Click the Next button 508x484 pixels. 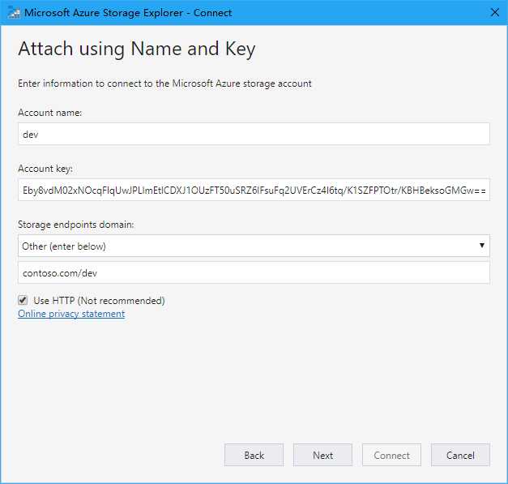click(322, 455)
